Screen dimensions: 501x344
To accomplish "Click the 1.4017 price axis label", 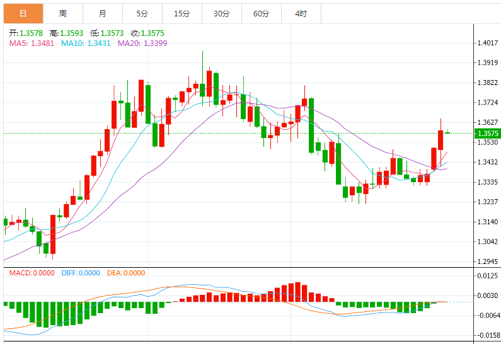I will 488,43.
